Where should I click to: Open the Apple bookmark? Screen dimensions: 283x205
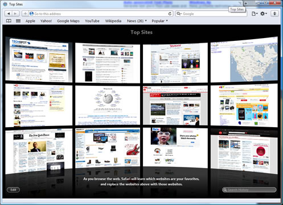(30, 21)
